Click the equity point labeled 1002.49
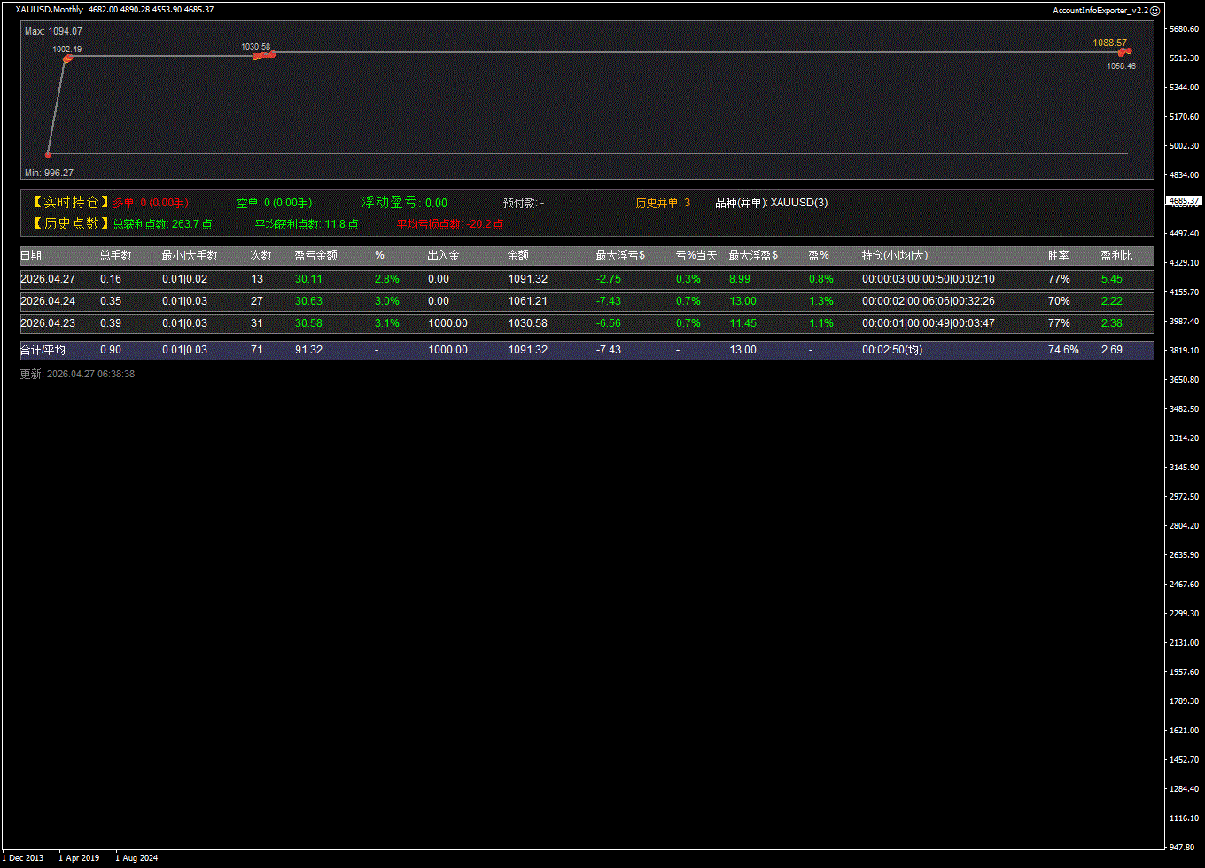Image resolution: width=1205 pixels, height=868 pixels. click(x=67, y=58)
